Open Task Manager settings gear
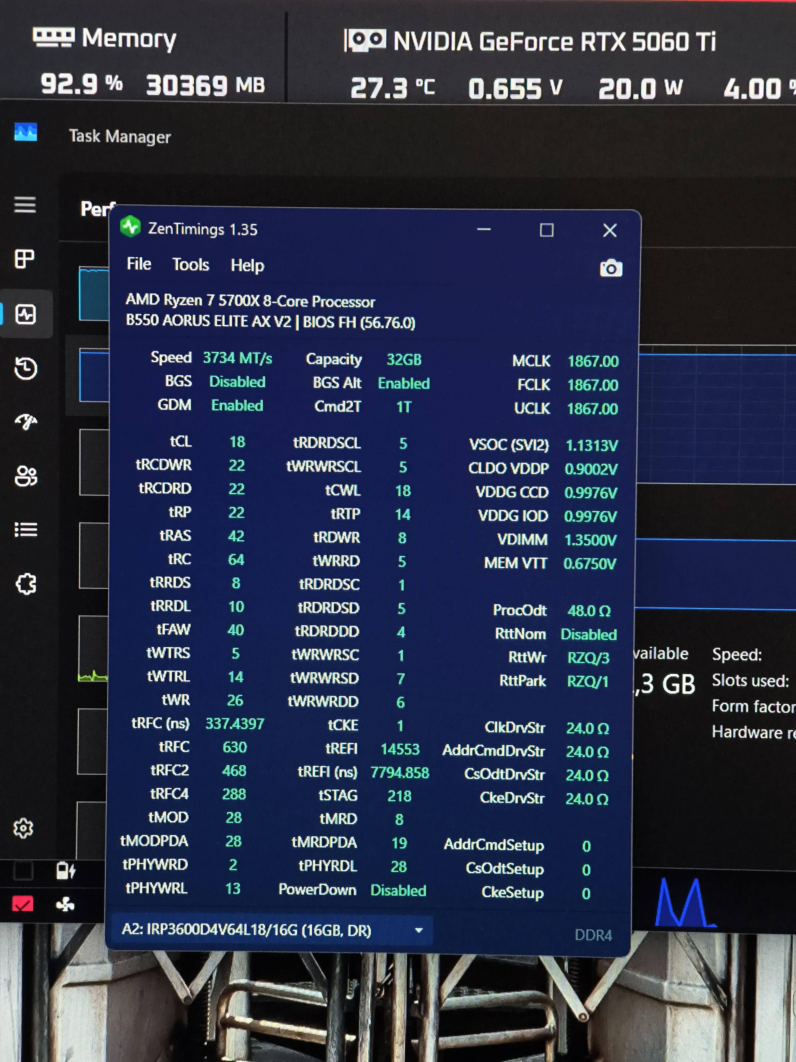The height and width of the screenshot is (1062, 796). (x=24, y=828)
